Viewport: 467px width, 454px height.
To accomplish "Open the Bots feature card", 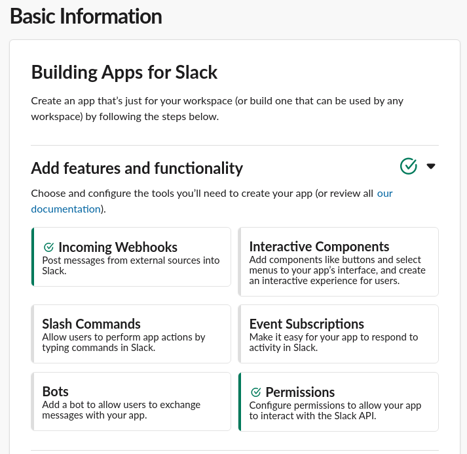I will pos(131,402).
